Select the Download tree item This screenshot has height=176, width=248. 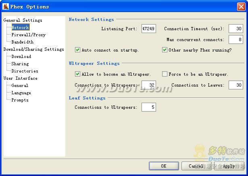pyautogui.click(x=21, y=56)
